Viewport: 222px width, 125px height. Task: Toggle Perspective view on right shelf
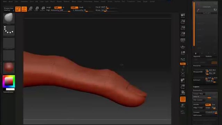(x=183, y=40)
